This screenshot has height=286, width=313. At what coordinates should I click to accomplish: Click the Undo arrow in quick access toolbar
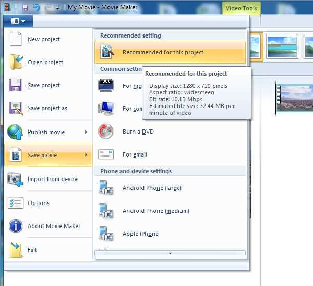point(37,8)
